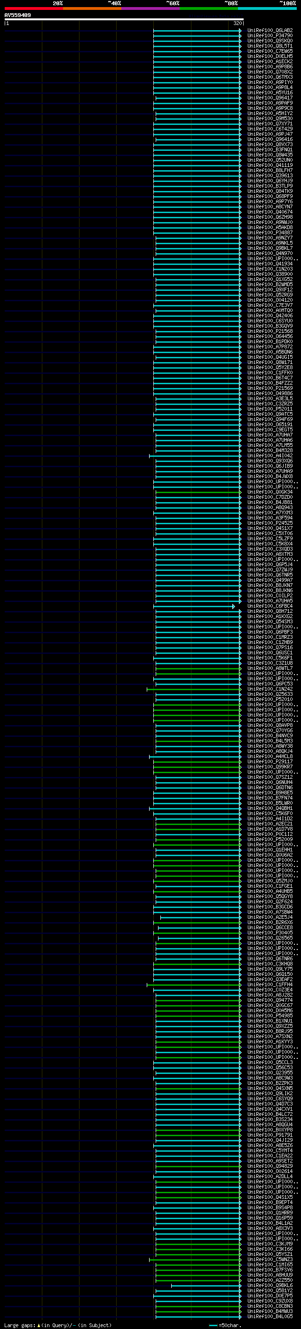The image size is (301, 1329).
Task: Select hit UniRef100_A1KXG2
Action: click(270, 617)
